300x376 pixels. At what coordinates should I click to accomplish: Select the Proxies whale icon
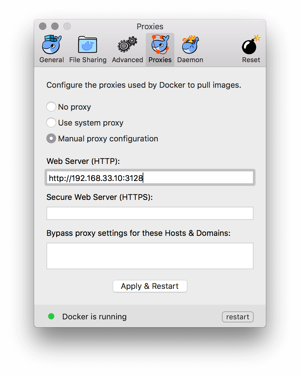(x=160, y=45)
